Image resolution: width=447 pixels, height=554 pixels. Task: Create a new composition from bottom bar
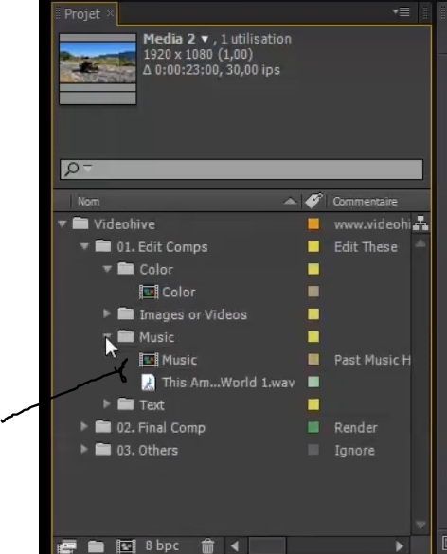[x=126, y=546]
